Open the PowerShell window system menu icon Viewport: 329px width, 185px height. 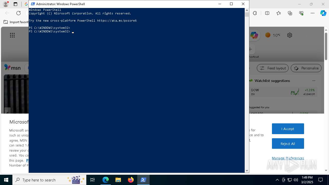(33, 4)
